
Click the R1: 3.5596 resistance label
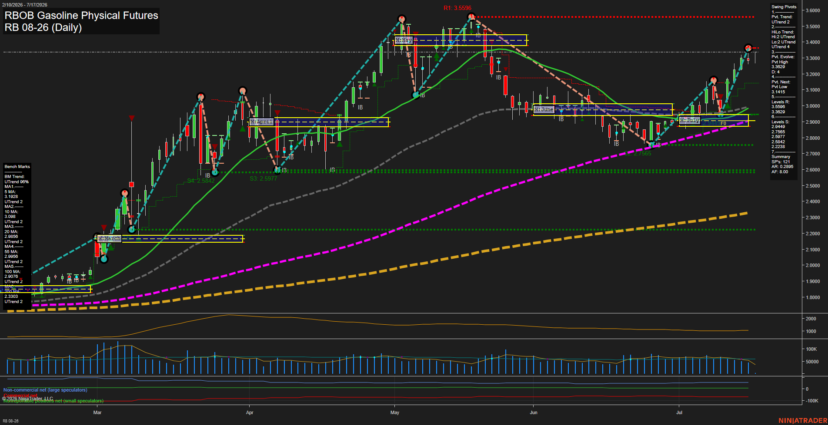click(x=457, y=8)
